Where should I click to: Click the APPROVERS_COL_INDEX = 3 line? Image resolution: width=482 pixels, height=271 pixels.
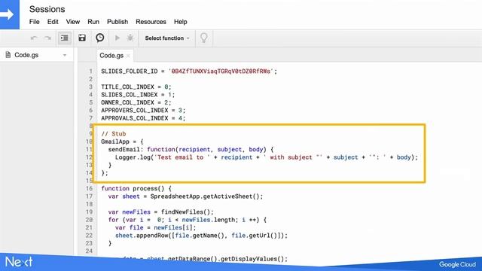click(143, 111)
